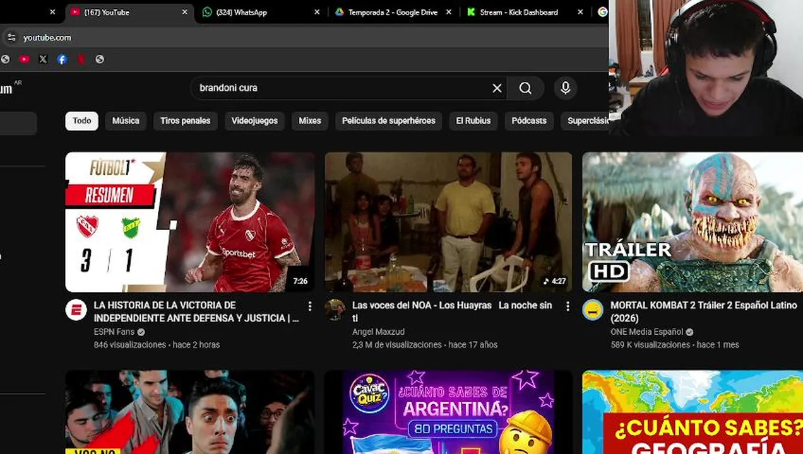Viewport: 803px width, 454px height.
Task: Open title Las voces del NOA - Los Huayras
Action: (x=452, y=311)
